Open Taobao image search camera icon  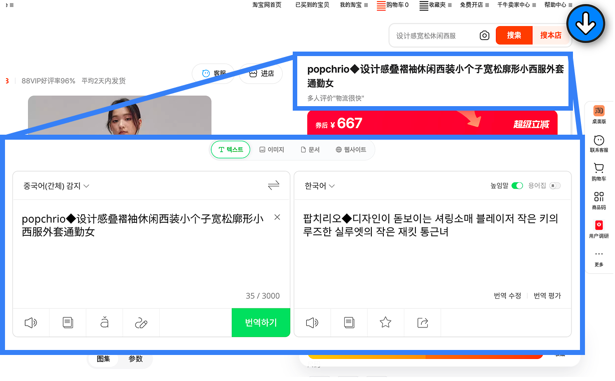(483, 35)
